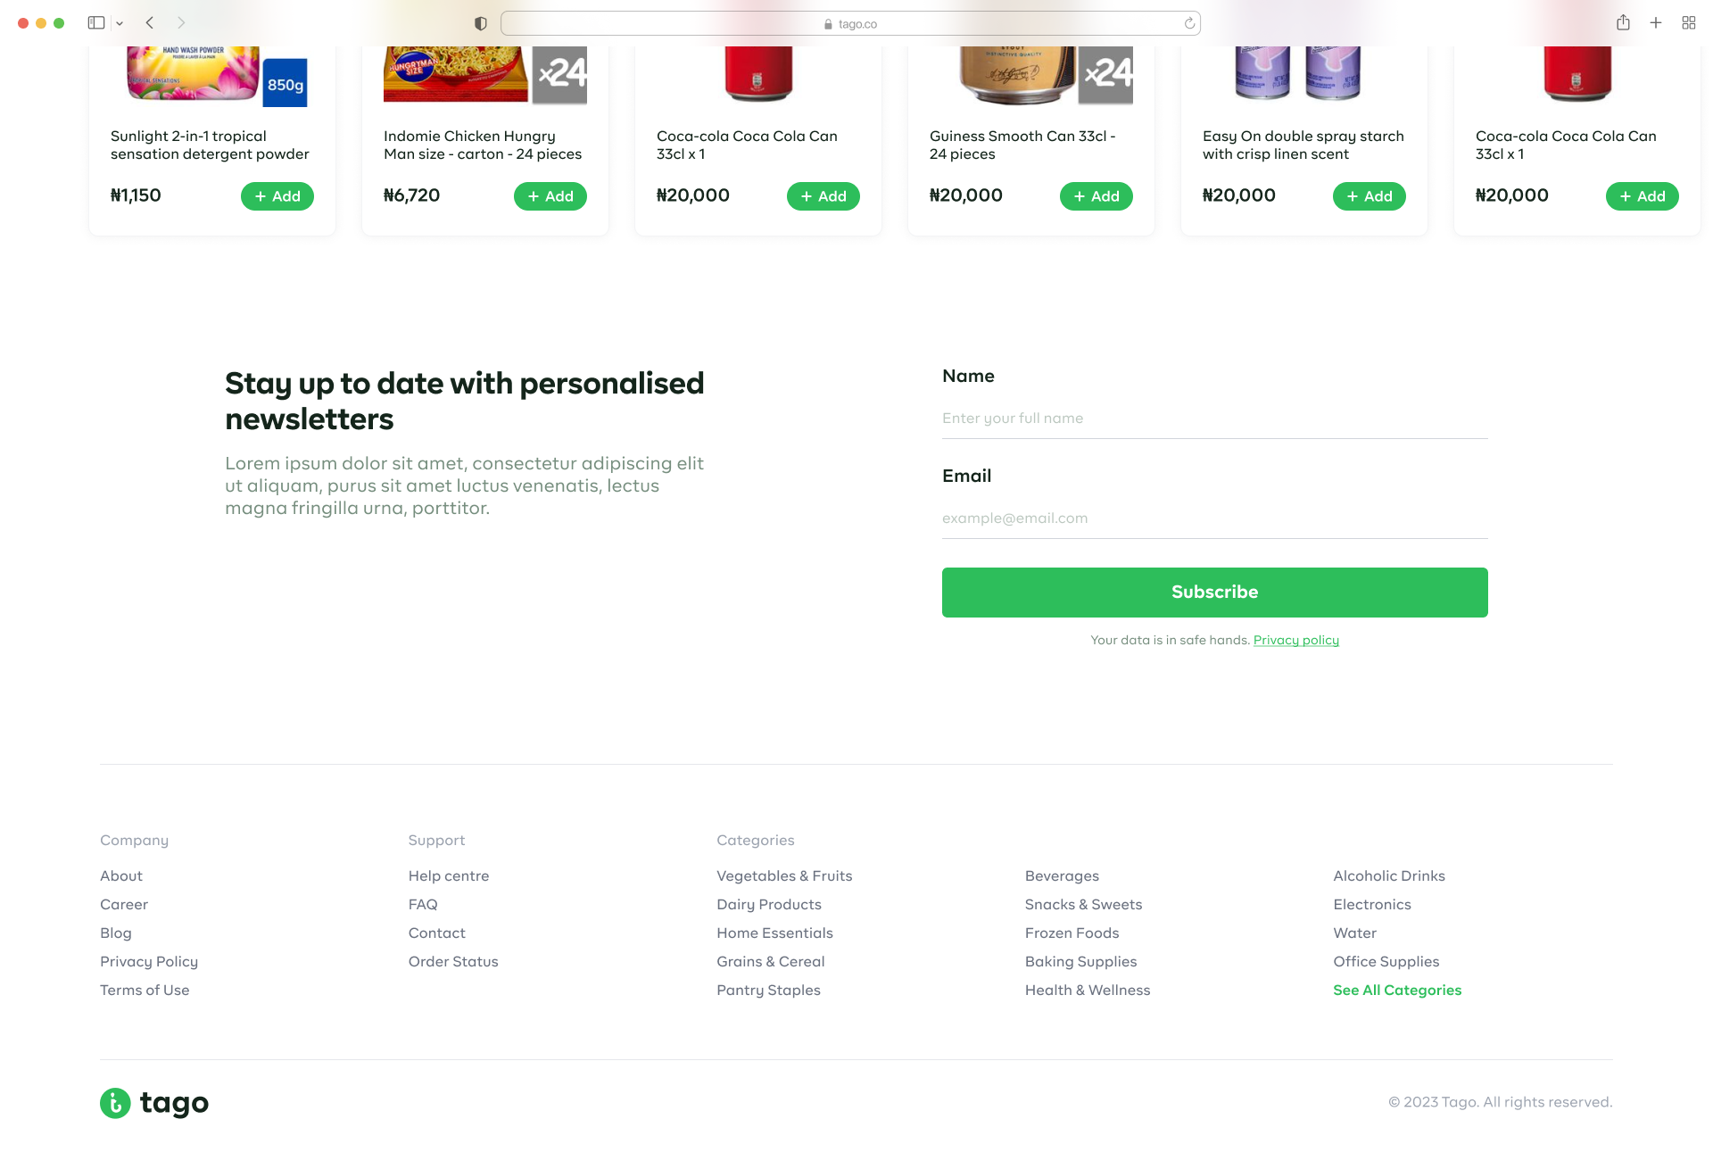Click the Safari sidebar toggle icon
The height and width of the screenshot is (1169, 1713).
95,23
